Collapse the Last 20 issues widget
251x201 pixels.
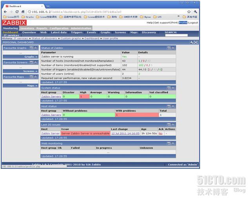point(173,124)
